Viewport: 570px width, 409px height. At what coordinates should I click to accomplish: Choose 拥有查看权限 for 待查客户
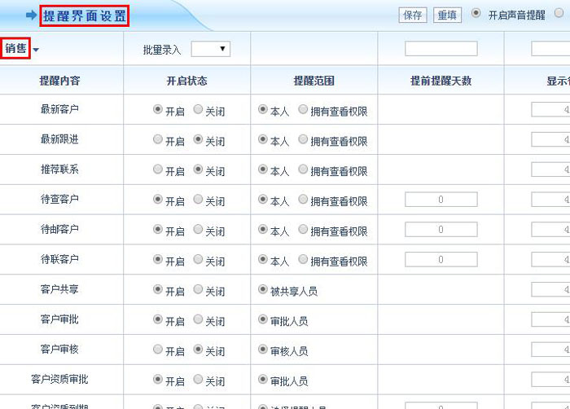pos(304,200)
